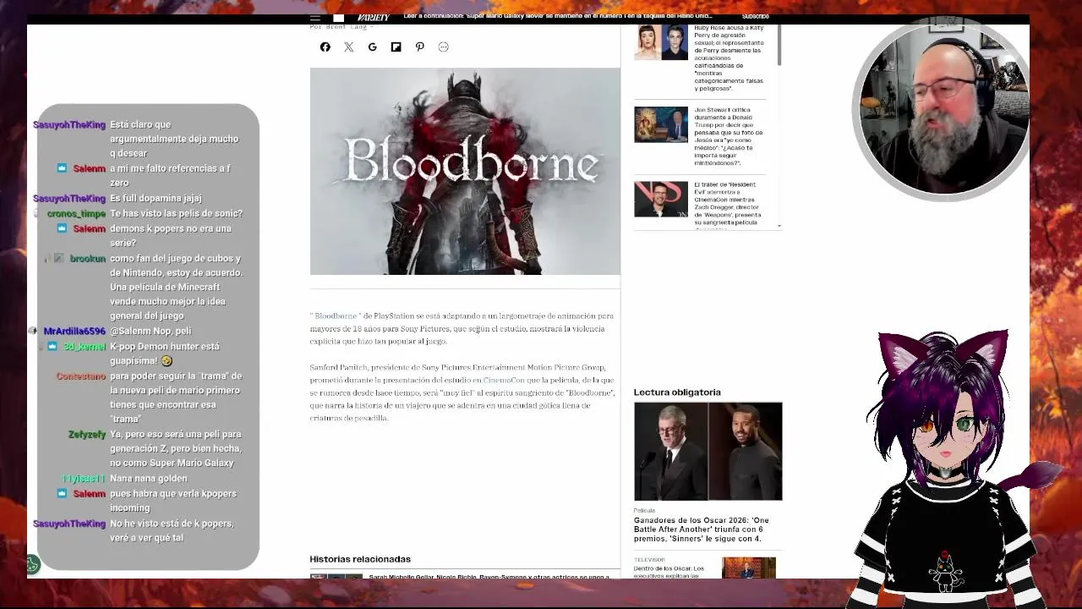Click accessibility icon at bottom-left corner
This screenshot has height=609, width=1082.
click(32, 564)
